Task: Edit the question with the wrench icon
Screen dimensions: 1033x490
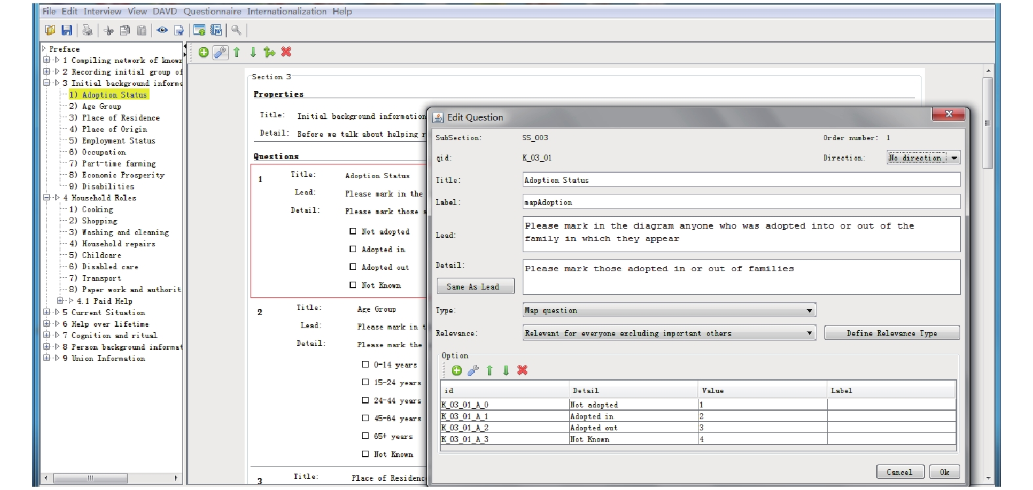Action: tap(220, 52)
